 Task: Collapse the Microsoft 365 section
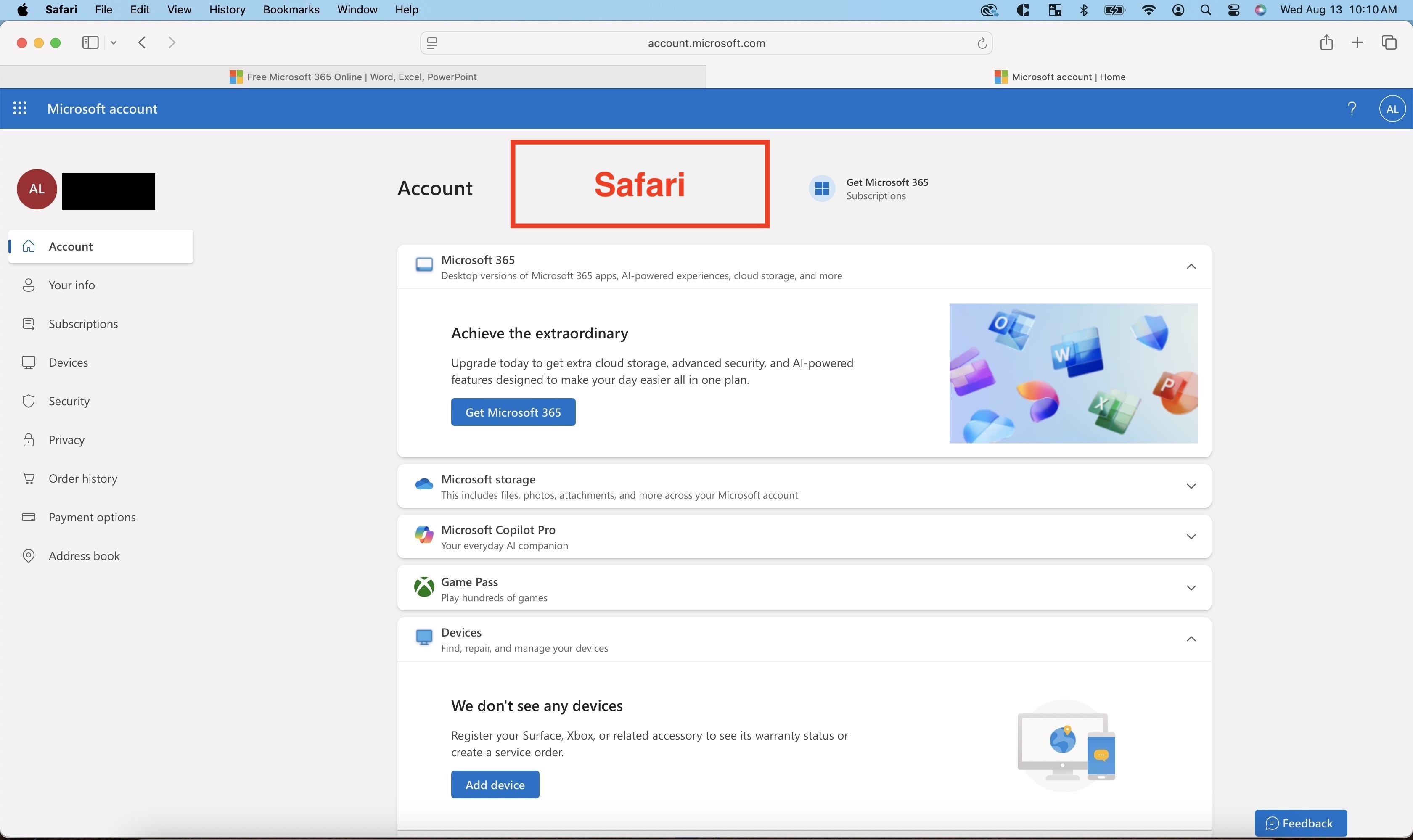click(x=1191, y=266)
